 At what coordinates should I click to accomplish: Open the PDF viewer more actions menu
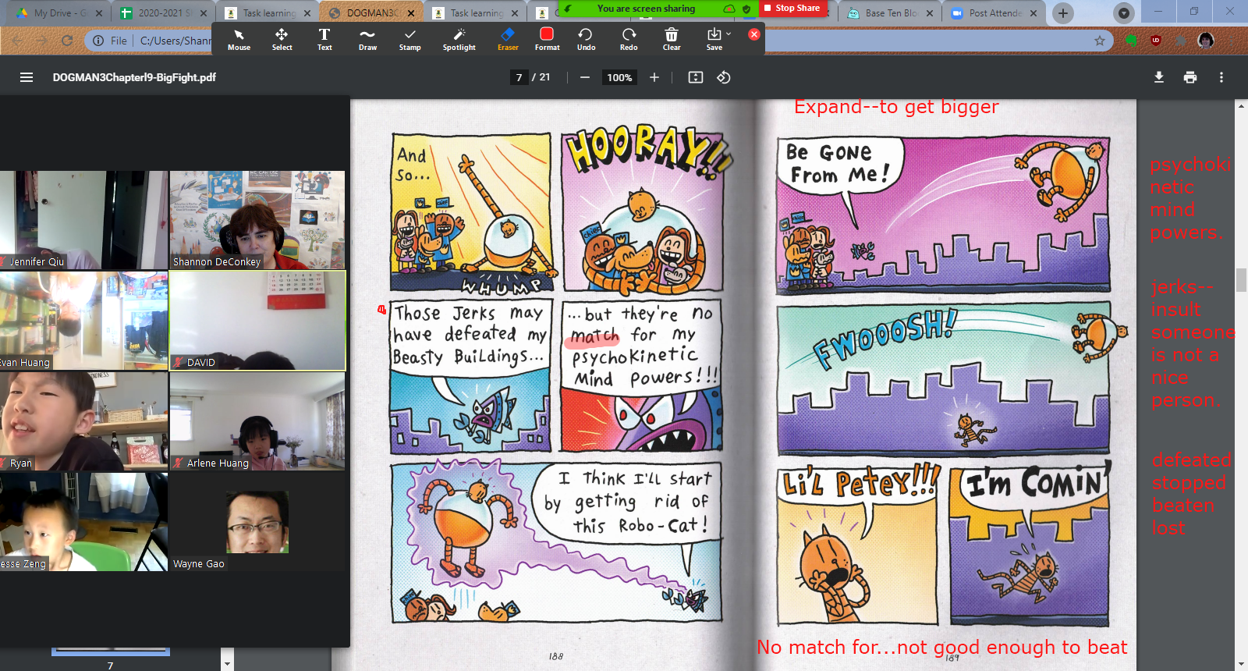tap(1221, 77)
